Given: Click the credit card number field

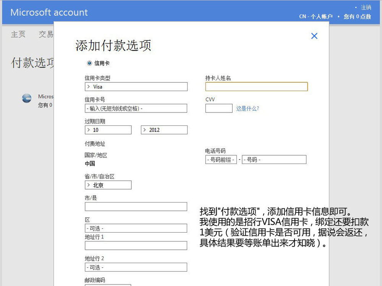Looking at the screenshot, I should point(136,108).
